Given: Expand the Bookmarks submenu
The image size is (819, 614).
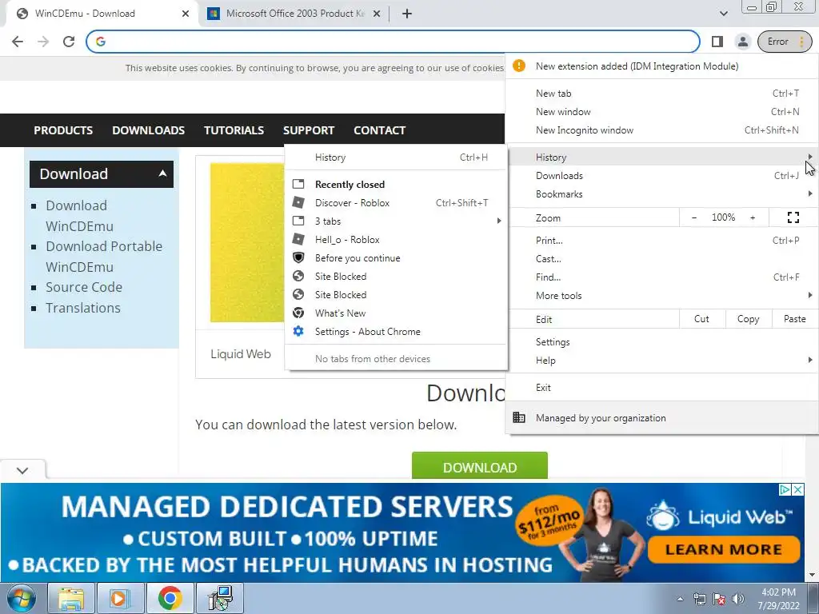Looking at the screenshot, I should tap(661, 194).
